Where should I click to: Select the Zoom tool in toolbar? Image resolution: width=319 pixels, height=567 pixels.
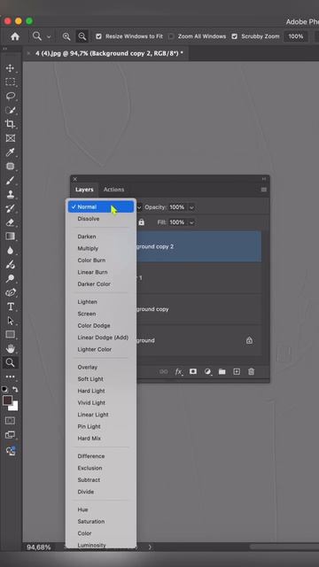tap(10, 362)
